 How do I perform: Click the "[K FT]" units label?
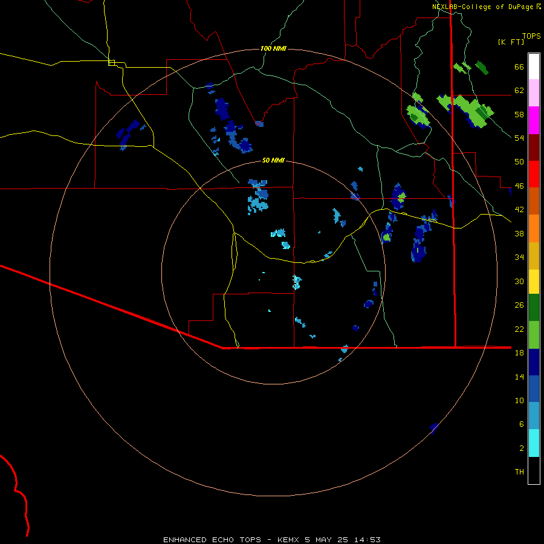511,42
